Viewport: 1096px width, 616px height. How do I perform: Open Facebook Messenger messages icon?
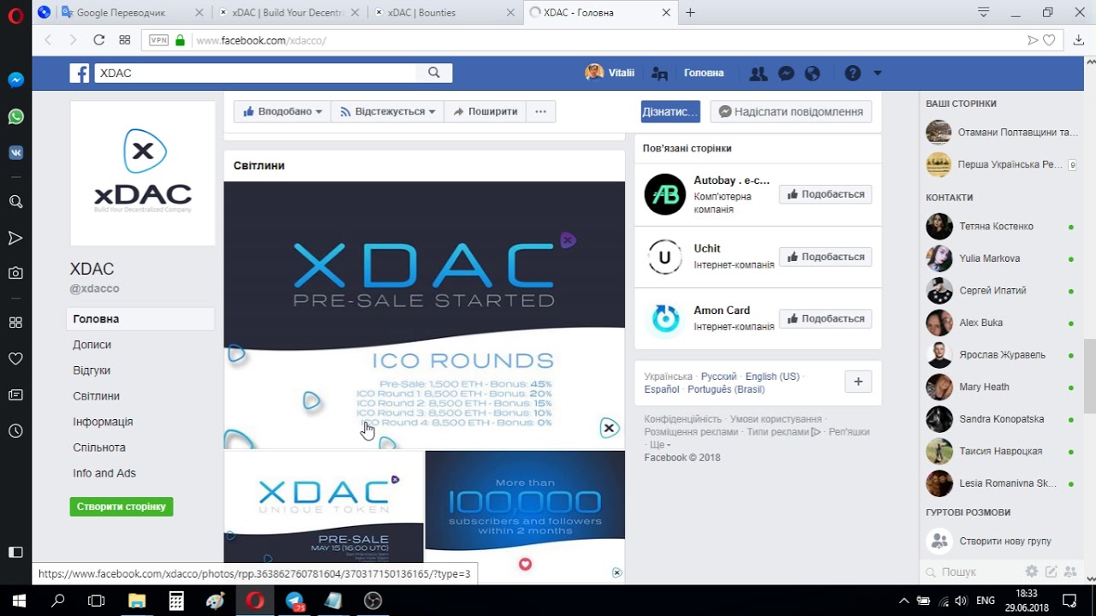pos(786,74)
